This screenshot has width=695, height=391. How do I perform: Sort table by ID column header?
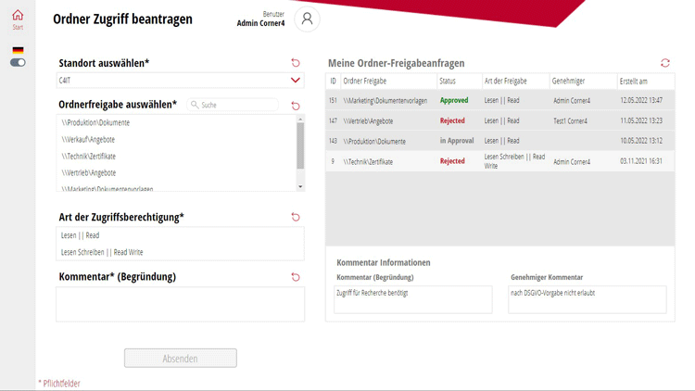tap(333, 82)
